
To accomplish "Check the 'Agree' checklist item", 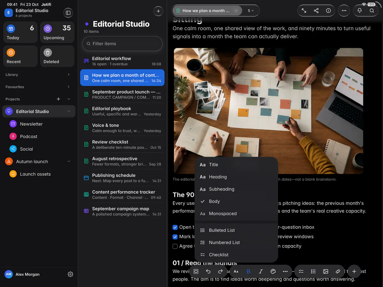I will point(175,246).
